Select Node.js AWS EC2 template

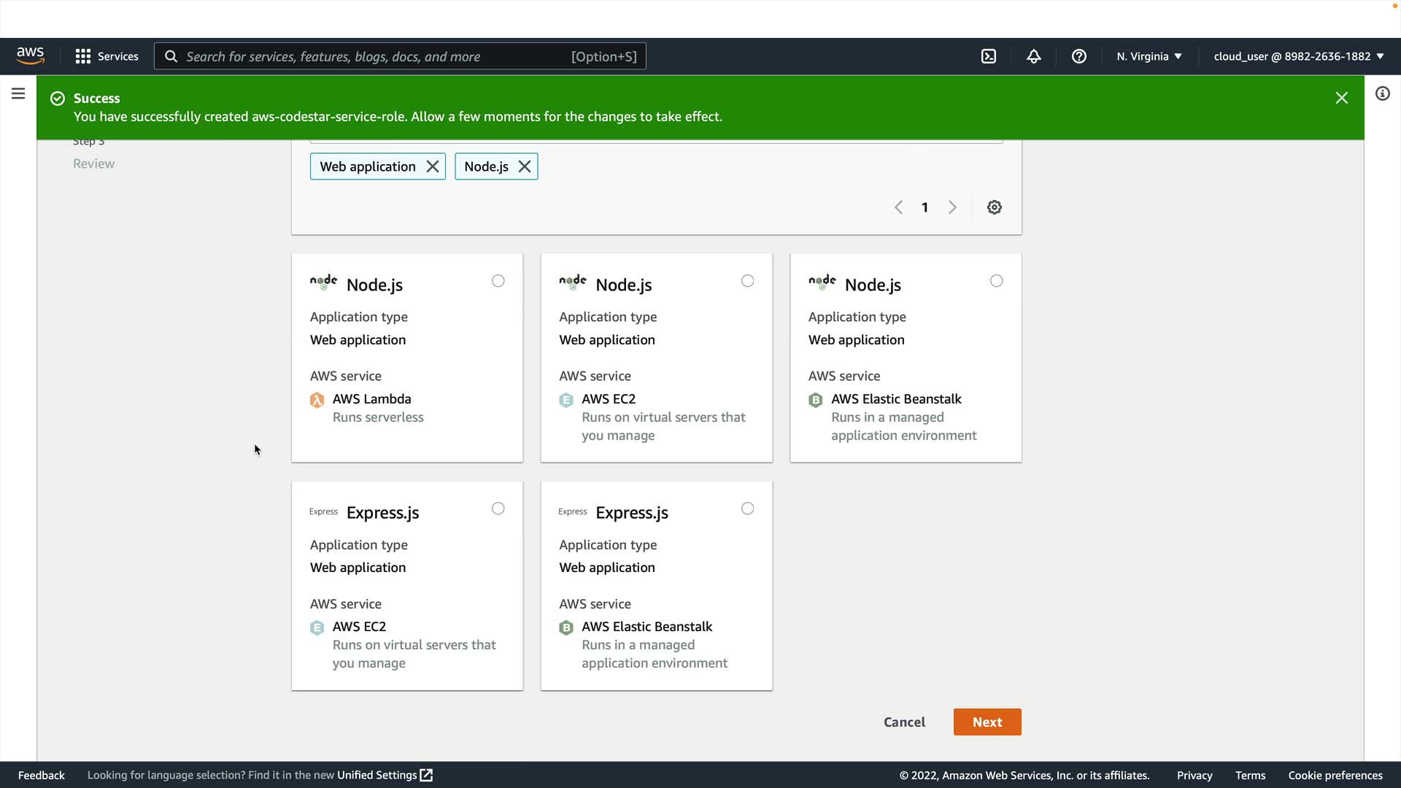[x=747, y=281]
